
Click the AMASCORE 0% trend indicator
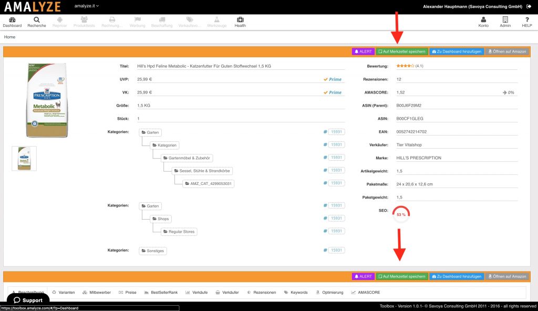509,92
